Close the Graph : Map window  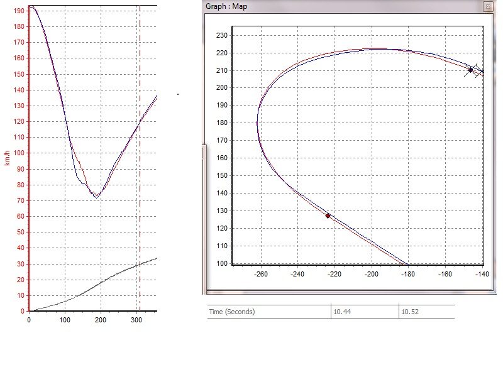[x=488, y=6]
